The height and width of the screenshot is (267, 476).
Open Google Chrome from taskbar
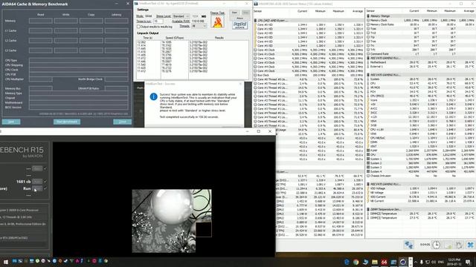coord(356,262)
